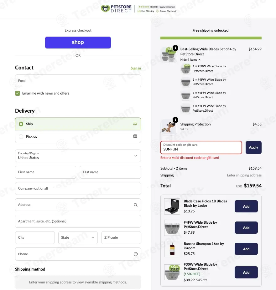Add Blade Case Holds 18 Blades
The image size is (276, 290).
[x=246, y=206]
